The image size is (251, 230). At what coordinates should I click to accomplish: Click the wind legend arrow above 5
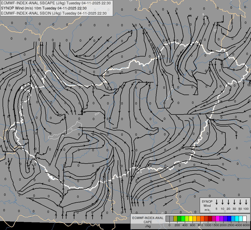[x=216, y=202]
